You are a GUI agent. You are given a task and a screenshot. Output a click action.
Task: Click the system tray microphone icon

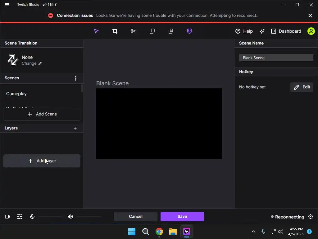(263, 232)
